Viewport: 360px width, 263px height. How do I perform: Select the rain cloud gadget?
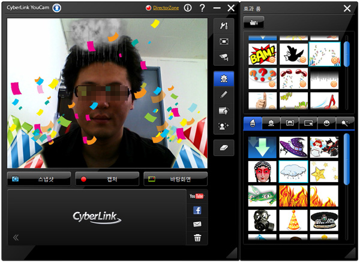pyautogui.click(x=293, y=171)
